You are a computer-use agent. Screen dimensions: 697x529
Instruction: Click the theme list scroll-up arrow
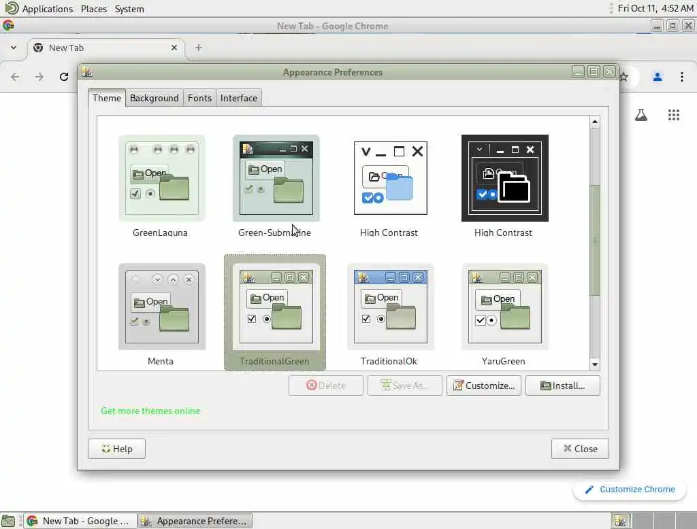(595, 121)
